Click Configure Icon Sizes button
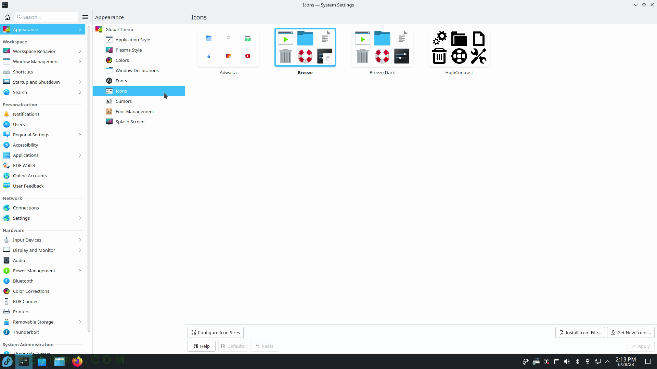 pyautogui.click(x=216, y=332)
